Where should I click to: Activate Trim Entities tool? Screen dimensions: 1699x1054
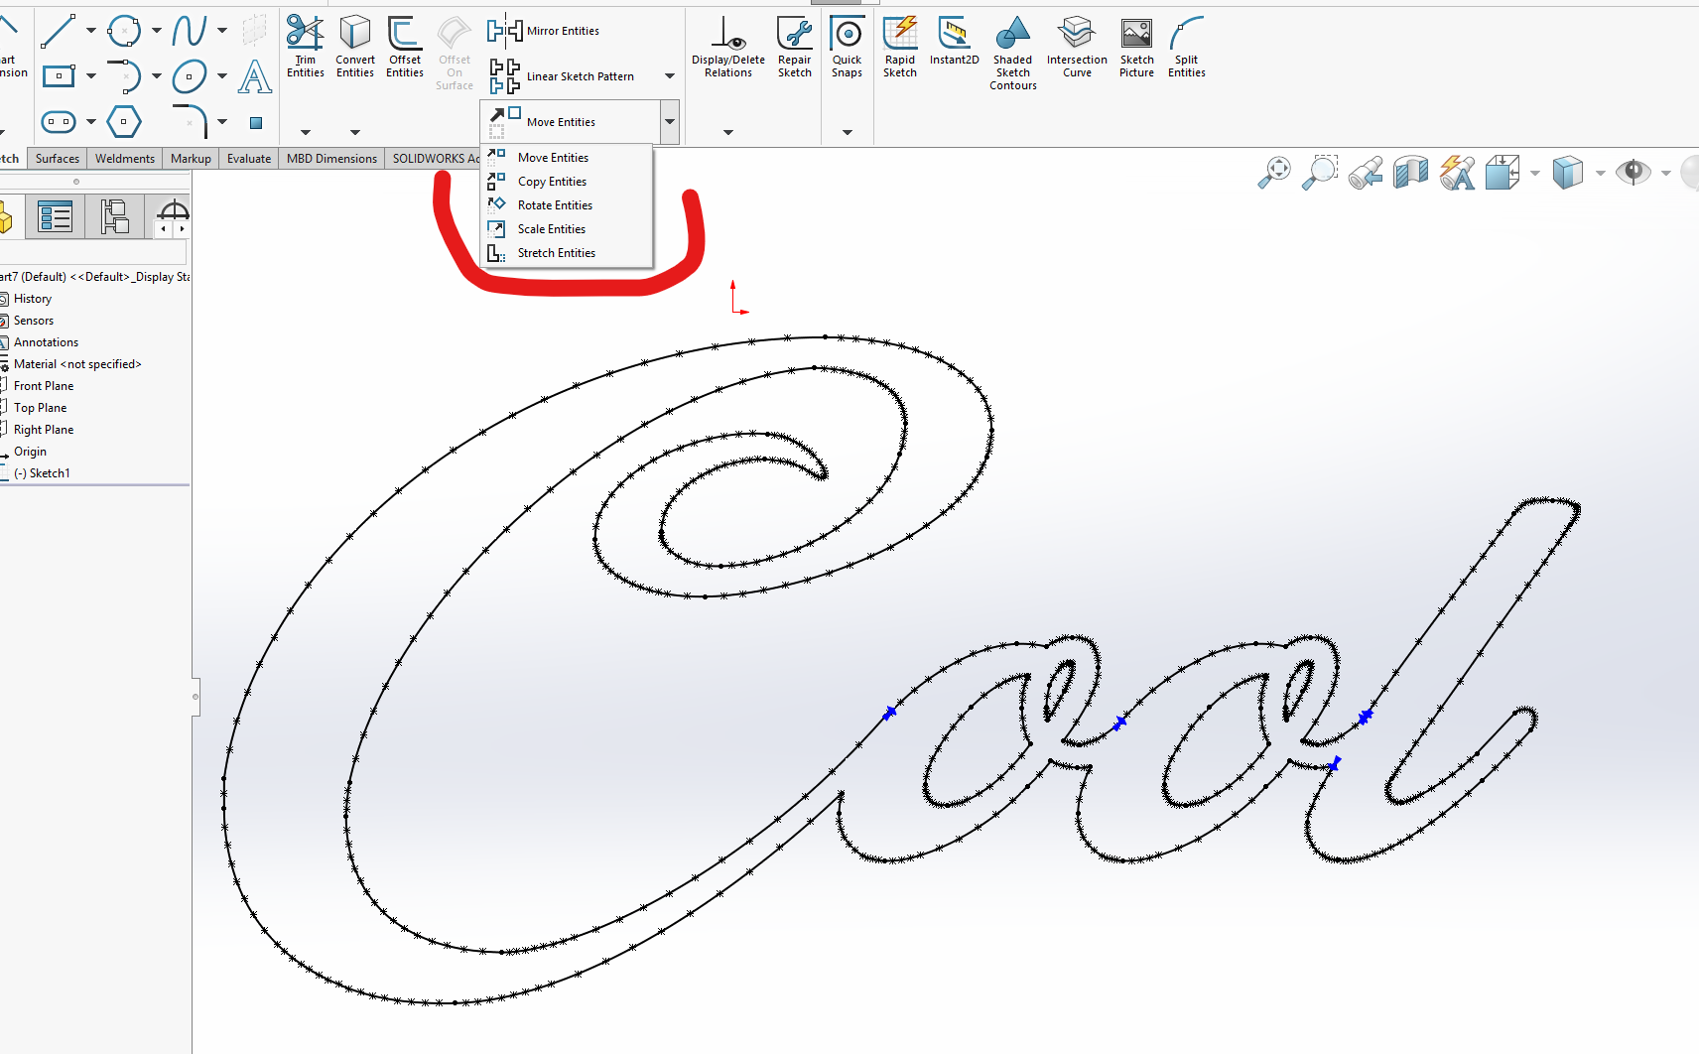point(306,47)
